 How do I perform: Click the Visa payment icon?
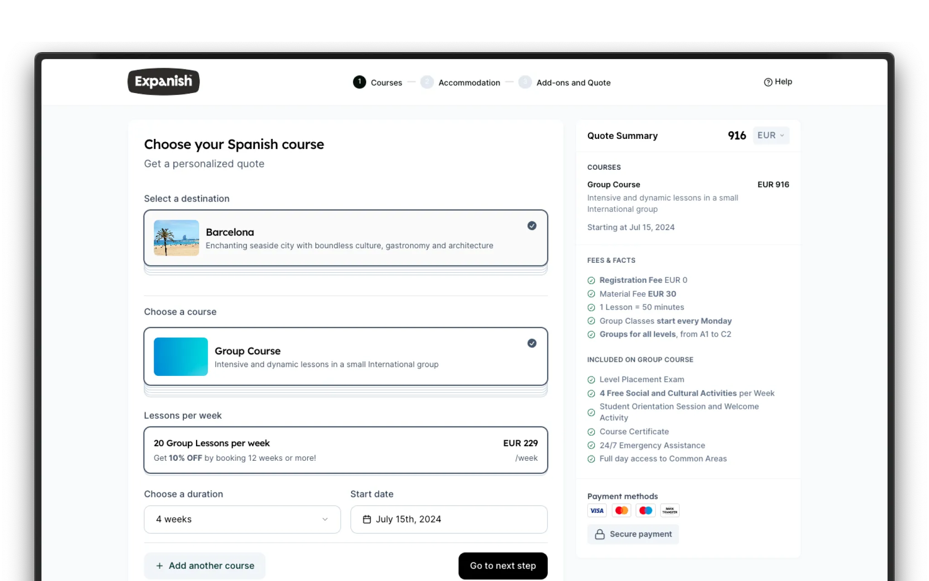tap(597, 511)
